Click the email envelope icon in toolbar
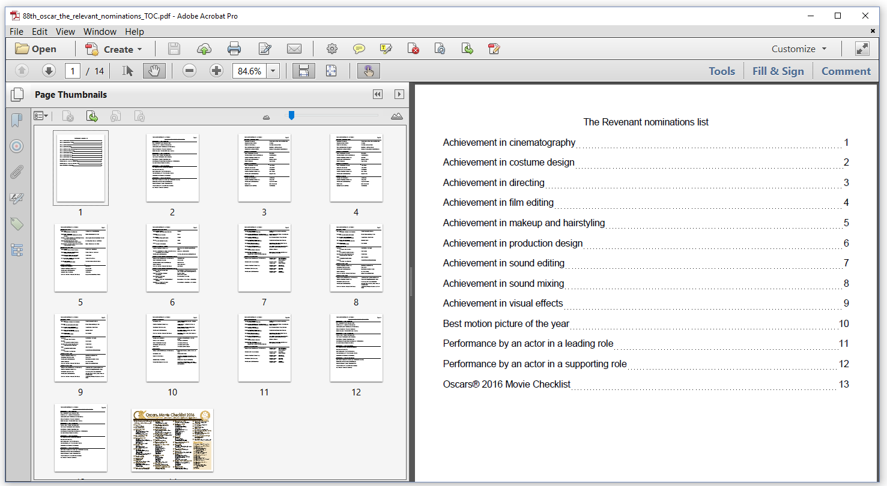 coord(294,49)
